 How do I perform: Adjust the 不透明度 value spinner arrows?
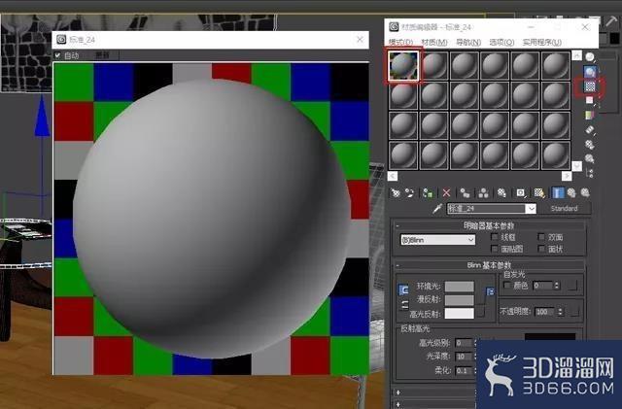[560, 312]
